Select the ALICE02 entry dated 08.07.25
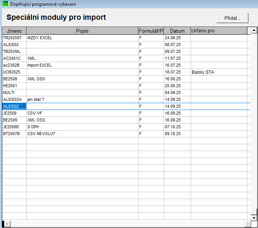 pyautogui.click(x=14, y=45)
